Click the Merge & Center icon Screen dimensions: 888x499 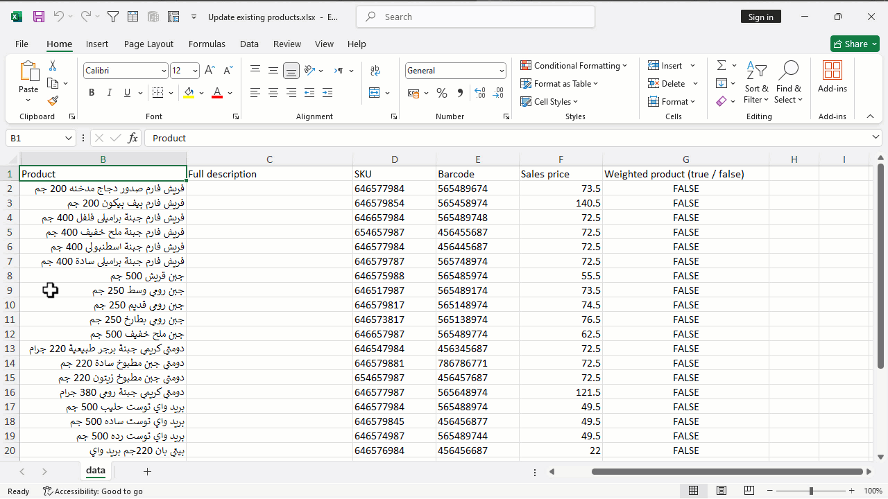pos(375,93)
